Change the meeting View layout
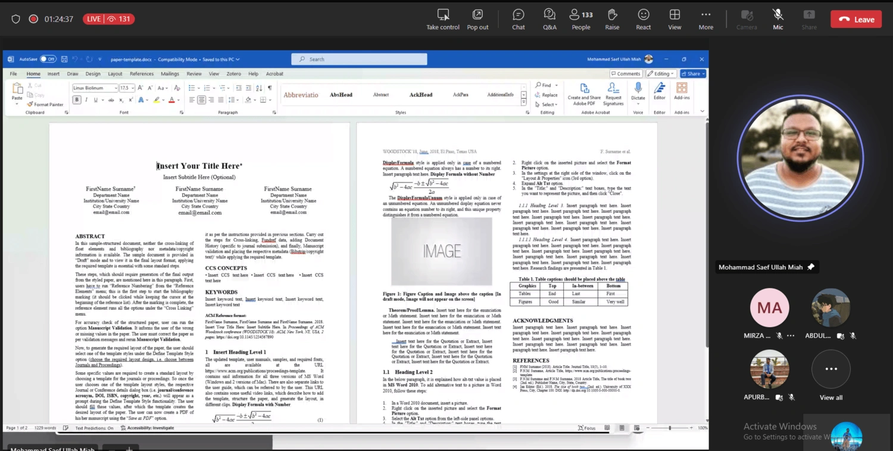The height and width of the screenshot is (451, 893). click(x=675, y=18)
